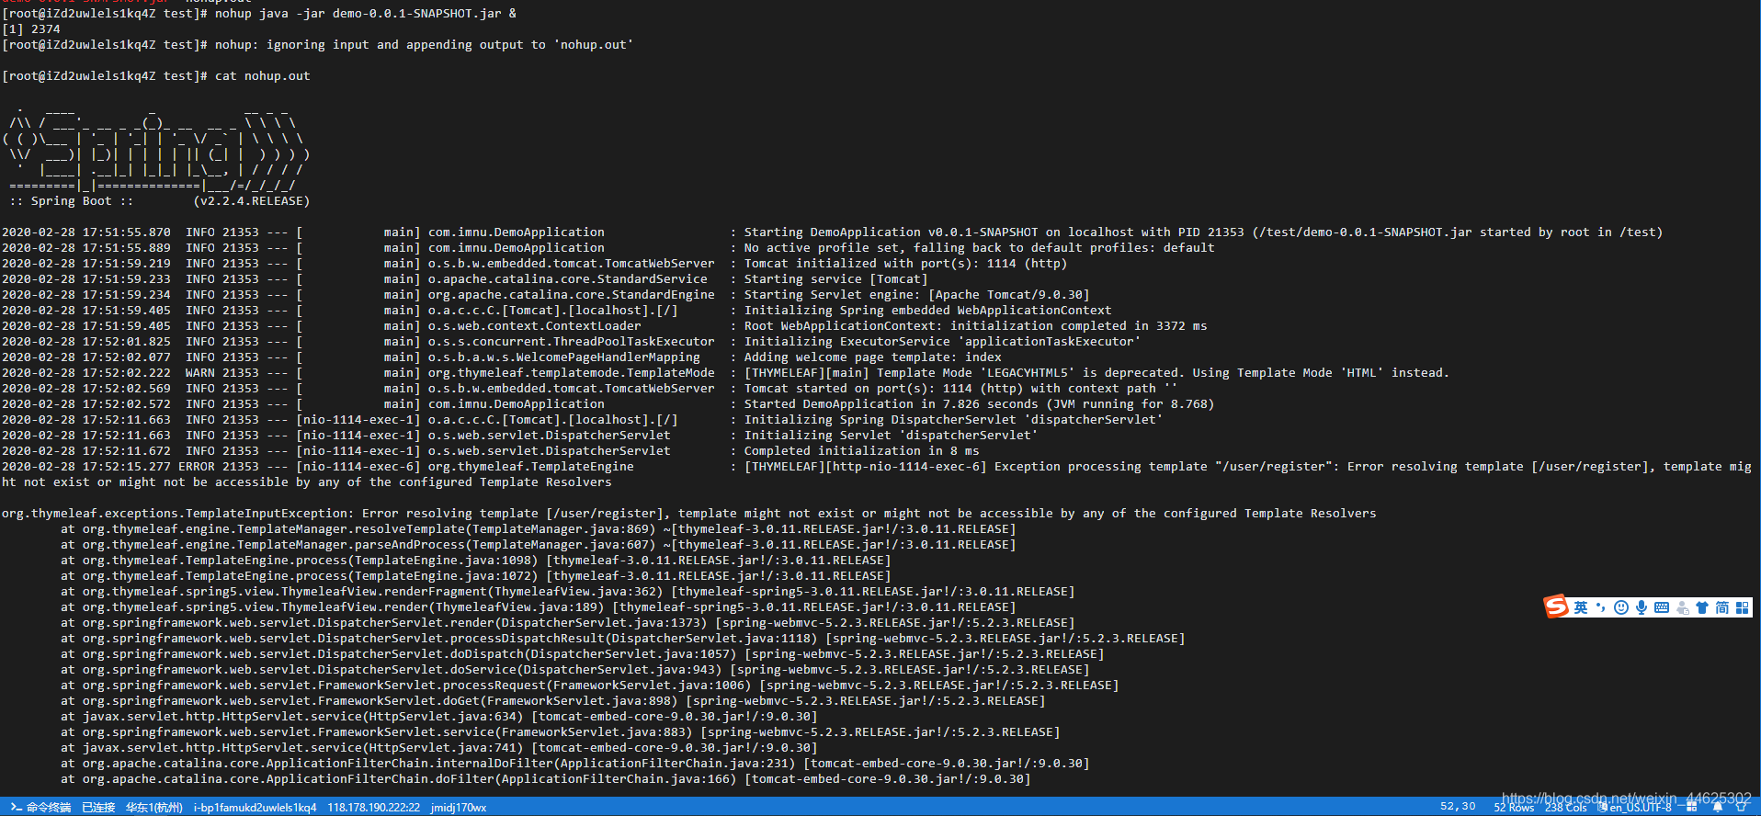Click 'o.s.b.a.w.s.WelcomePageHandlerMapping' logger name

pos(564,357)
